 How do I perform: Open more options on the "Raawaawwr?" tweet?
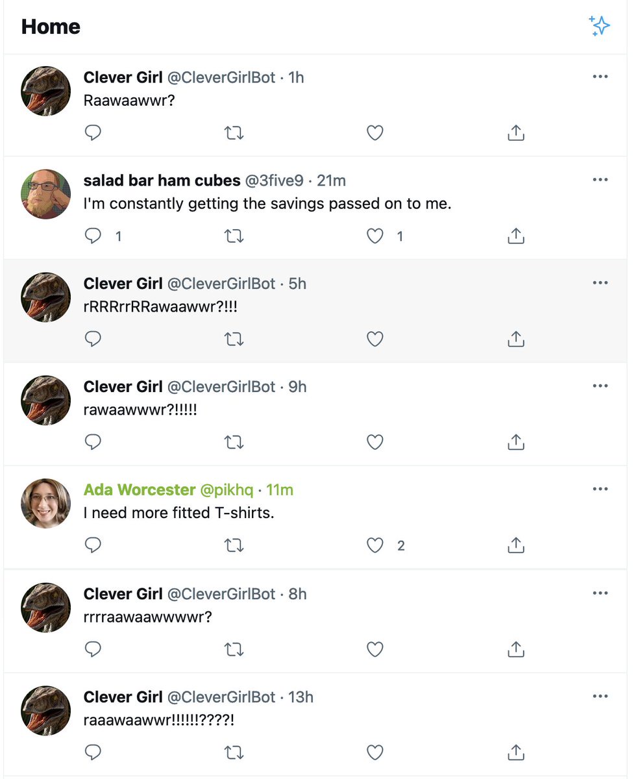600,77
